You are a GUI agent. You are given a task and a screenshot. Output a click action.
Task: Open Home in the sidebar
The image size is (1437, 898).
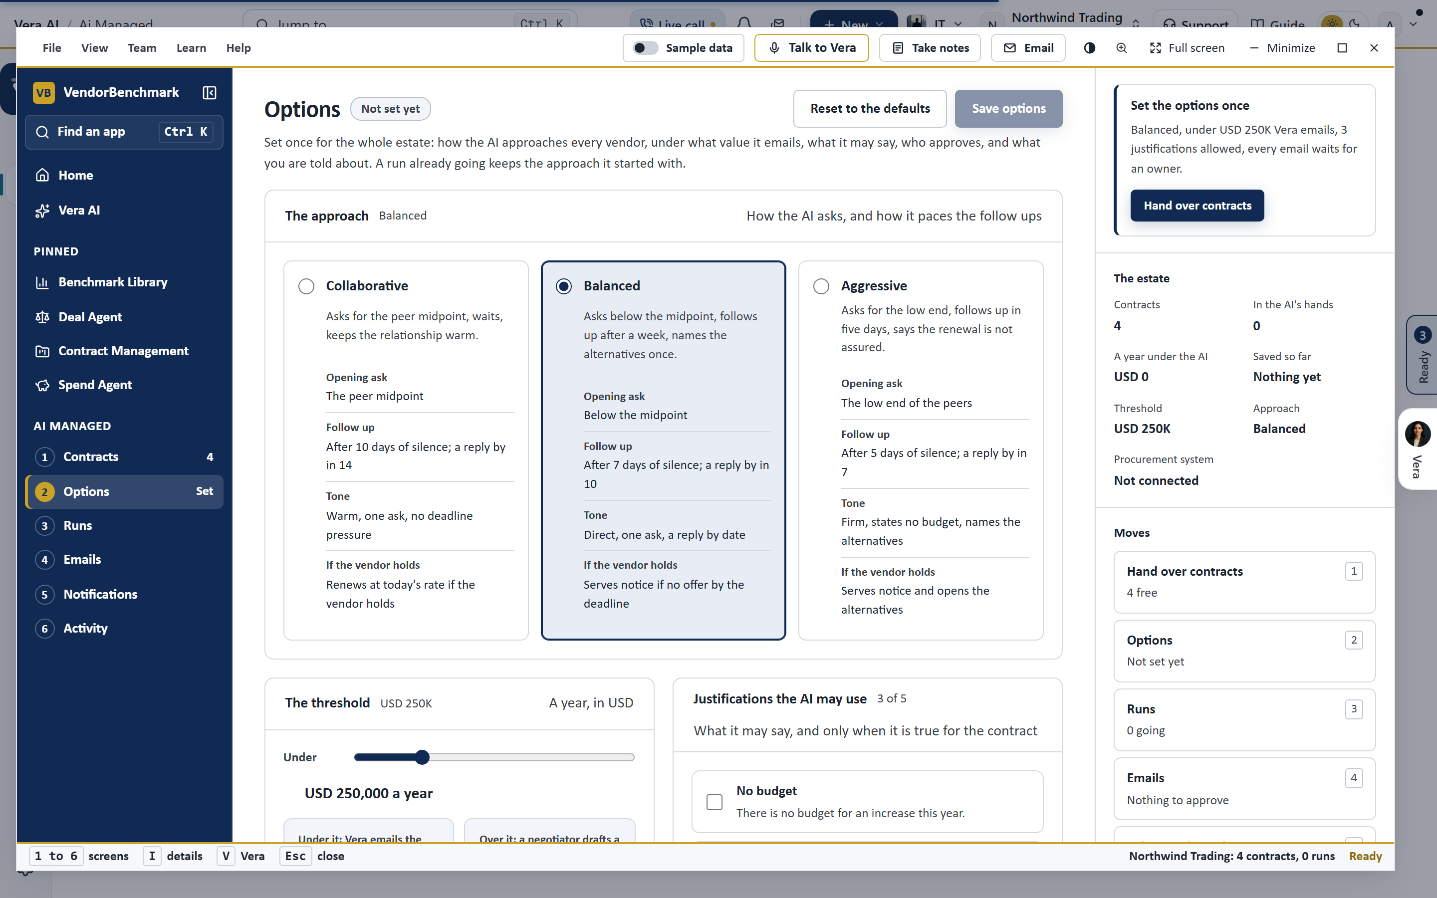(124, 175)
